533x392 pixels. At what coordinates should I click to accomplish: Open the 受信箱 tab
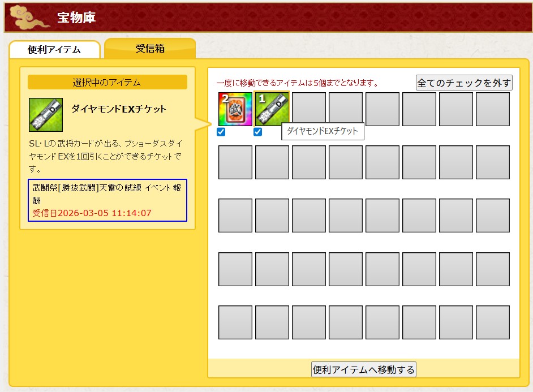tap(150, 49)
